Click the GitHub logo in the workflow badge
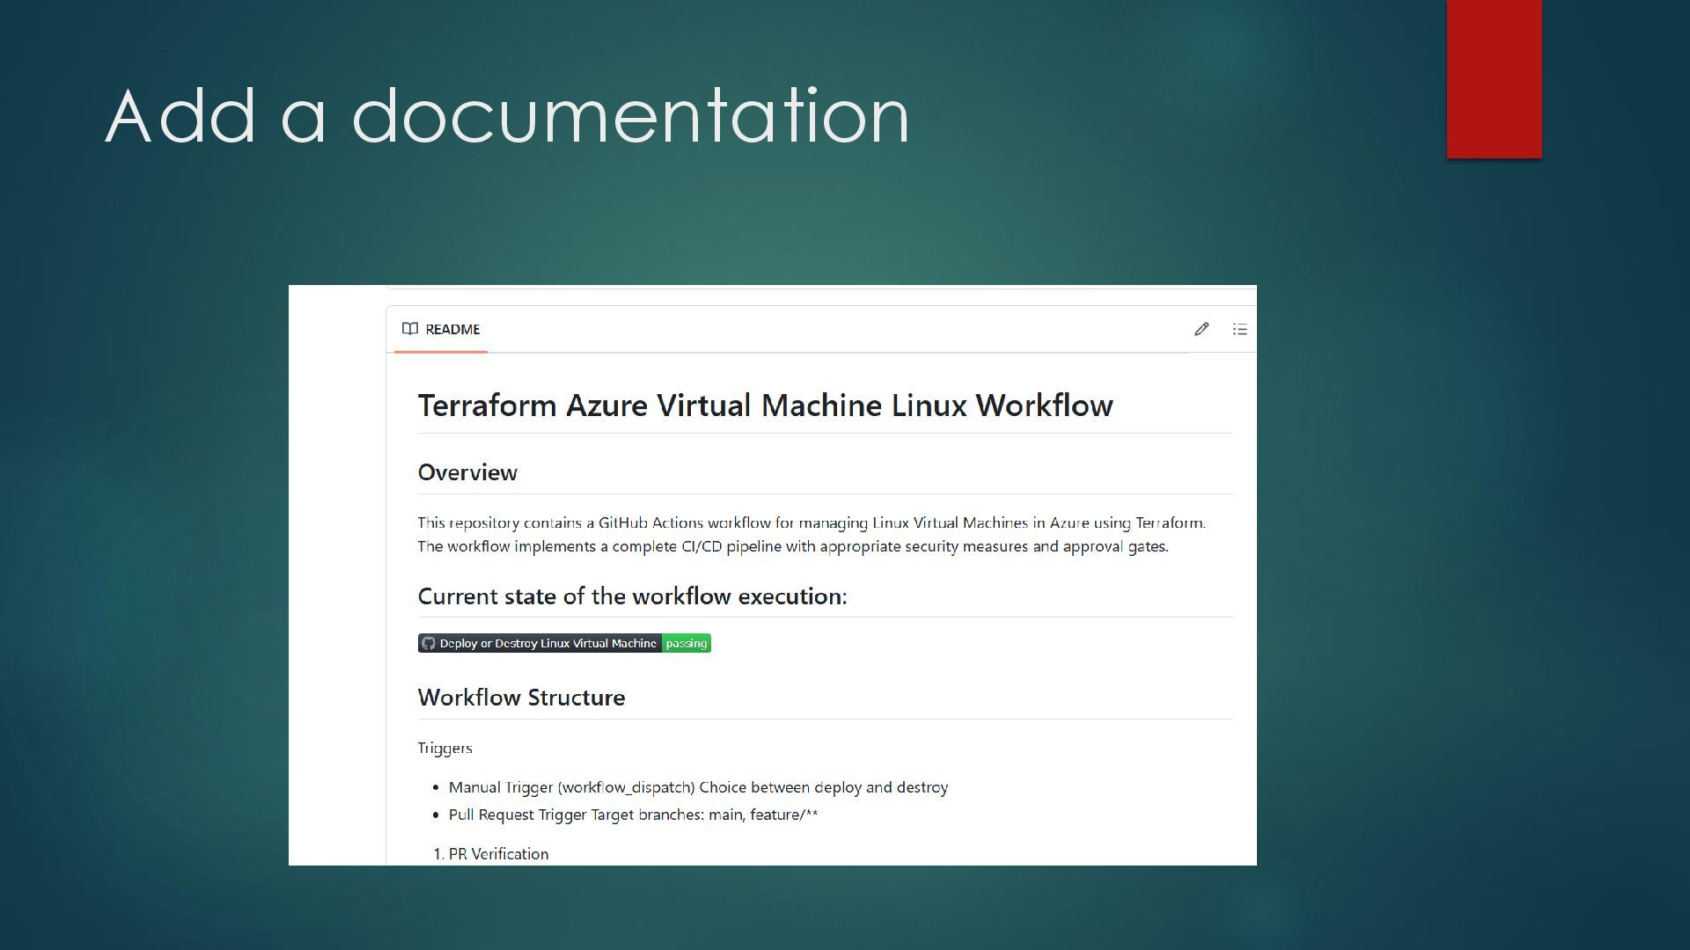The image size is (1690, 950). click(x=429, y=643)
